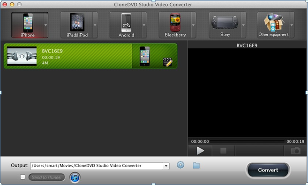Click the iPhone output profile icon on BVC16E9
This screenshot has height=185, width=308.
click(145, 56)
